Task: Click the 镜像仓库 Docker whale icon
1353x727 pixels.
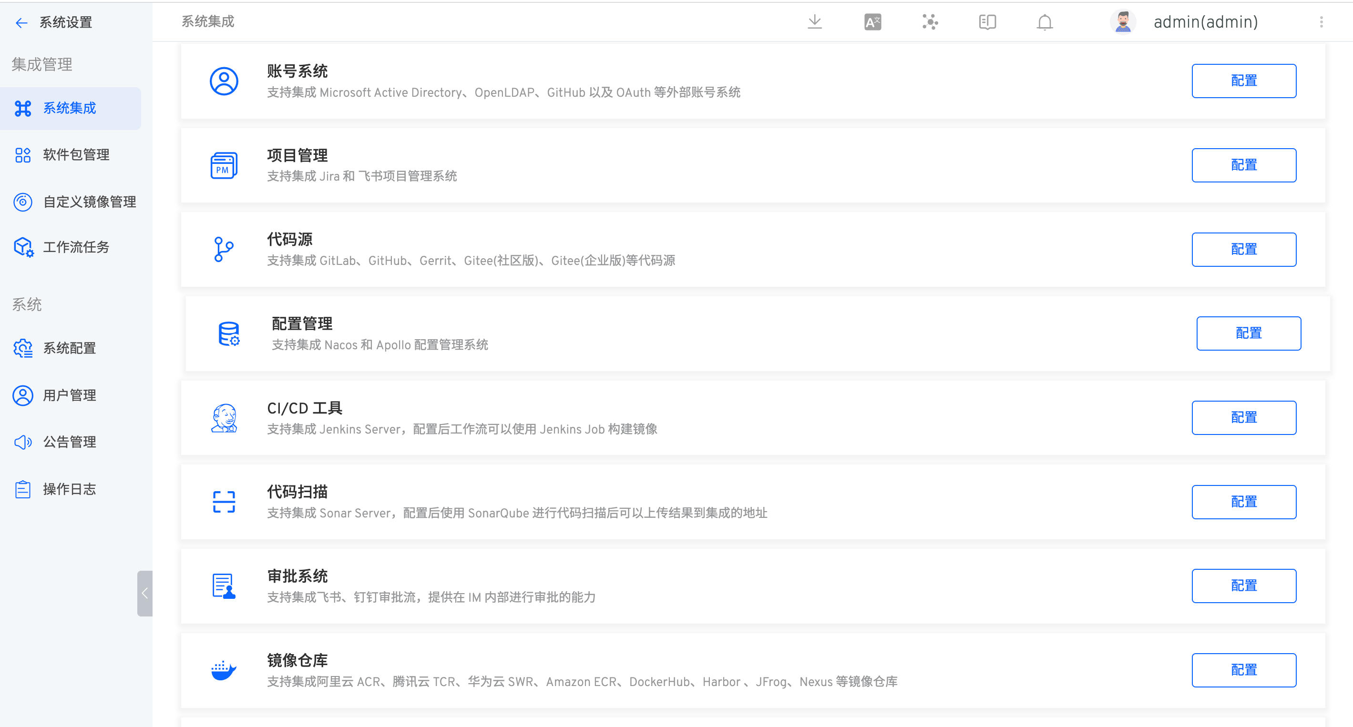Action: [224, 670]
